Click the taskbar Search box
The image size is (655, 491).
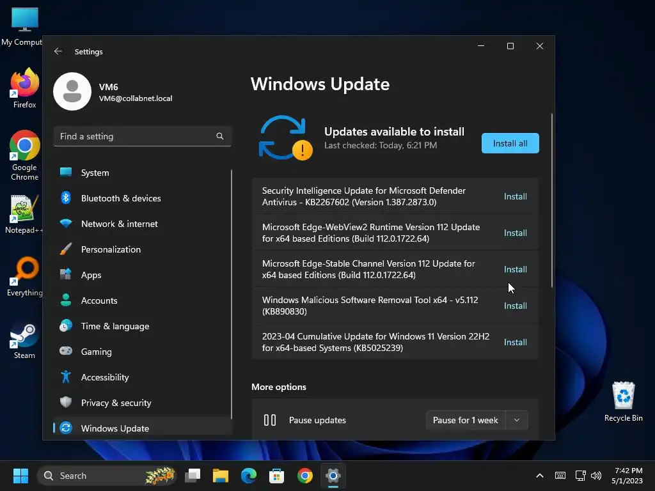(107, 476)
